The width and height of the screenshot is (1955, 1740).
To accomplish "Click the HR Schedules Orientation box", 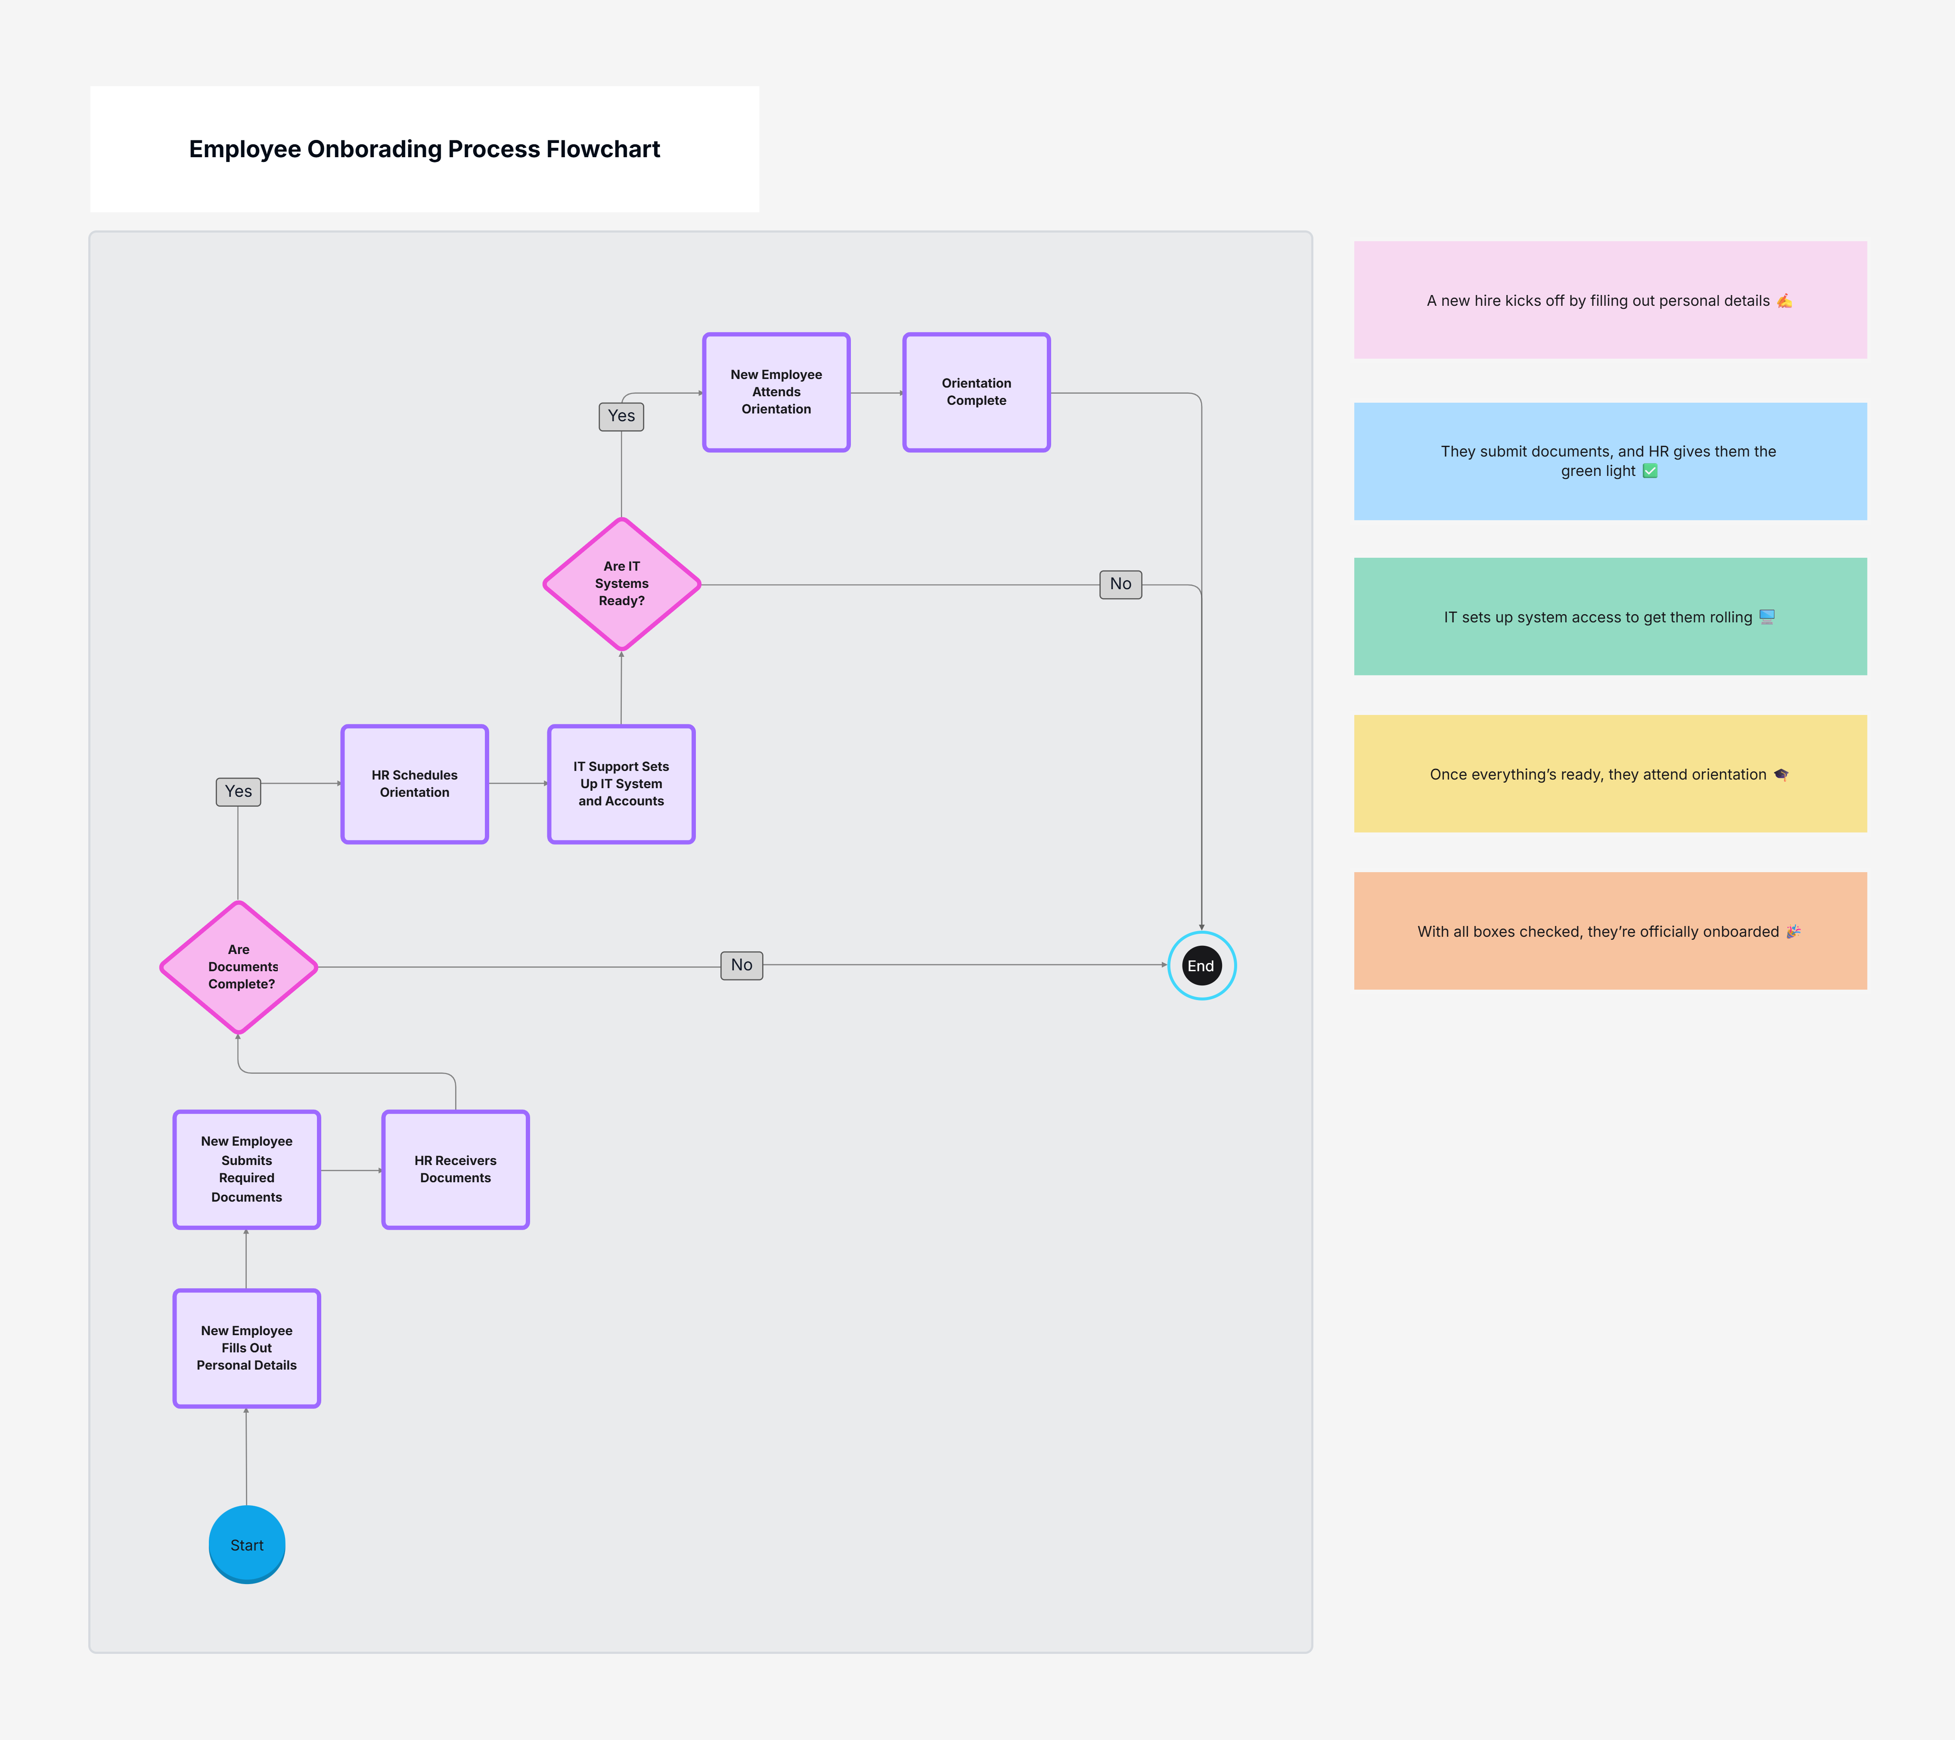I will click(415, 783).
